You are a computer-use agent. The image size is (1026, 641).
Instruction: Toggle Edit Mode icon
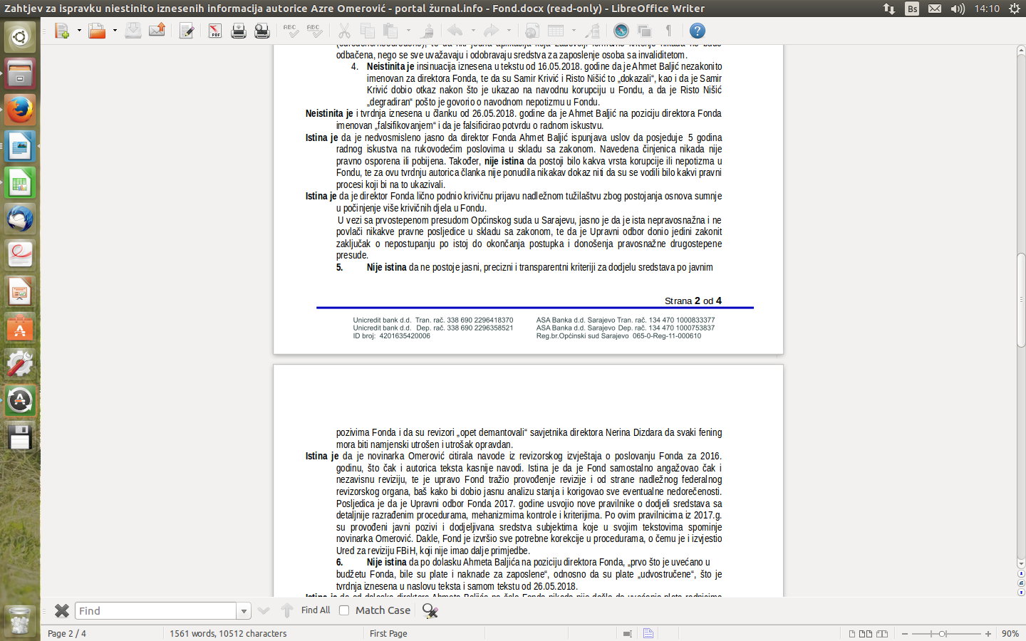coord(187,31)
